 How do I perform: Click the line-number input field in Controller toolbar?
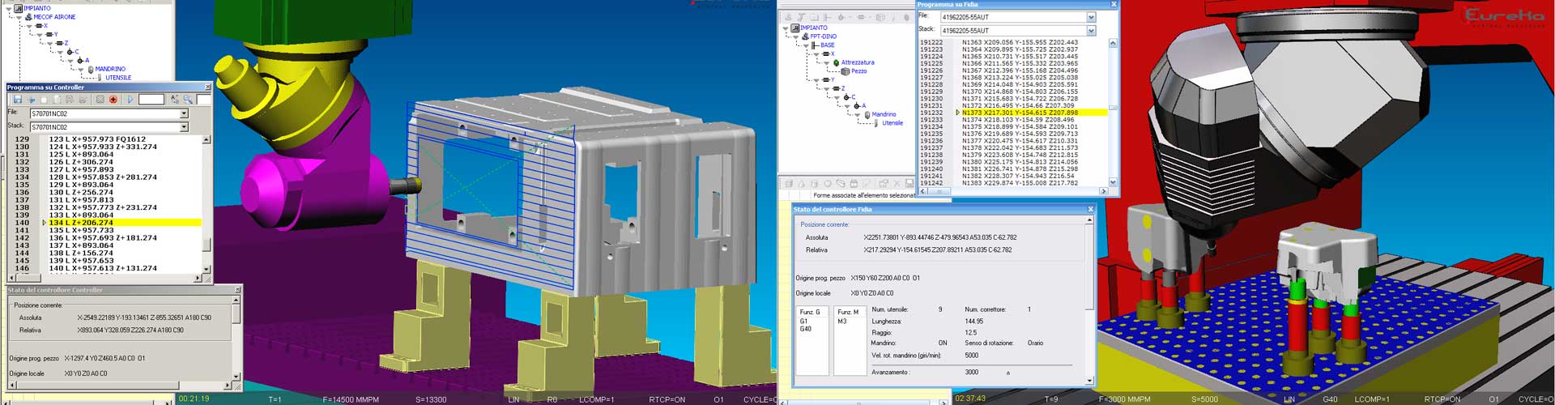coord(151,100)
